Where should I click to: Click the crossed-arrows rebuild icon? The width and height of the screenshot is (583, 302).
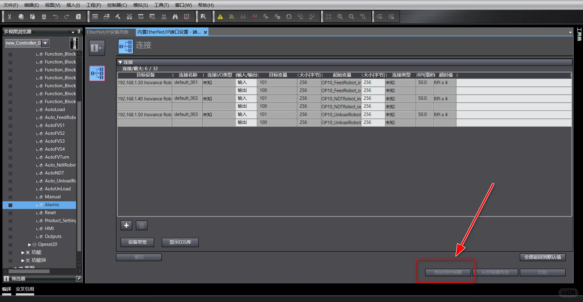point(129,17)
